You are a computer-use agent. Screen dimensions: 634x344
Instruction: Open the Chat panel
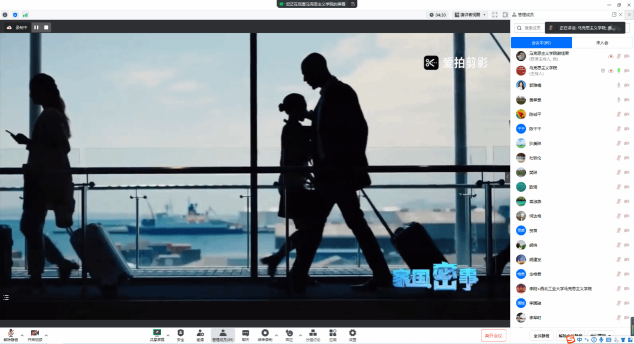pos(245,333)
